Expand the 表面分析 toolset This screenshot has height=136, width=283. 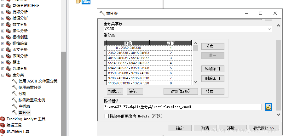pos(3,56)
